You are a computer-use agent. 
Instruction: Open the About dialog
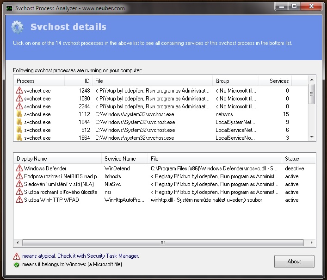pos(294,261)
